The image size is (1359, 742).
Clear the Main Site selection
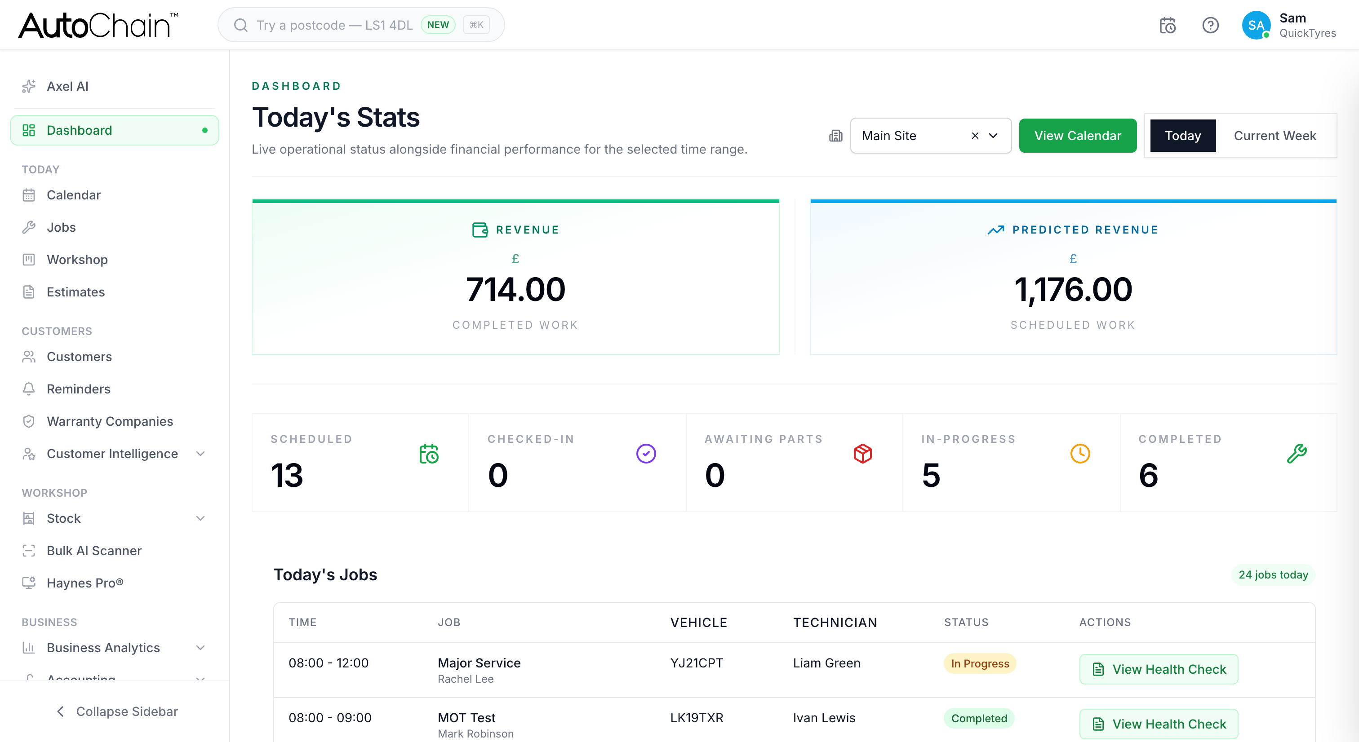click(x=975, y=136)
